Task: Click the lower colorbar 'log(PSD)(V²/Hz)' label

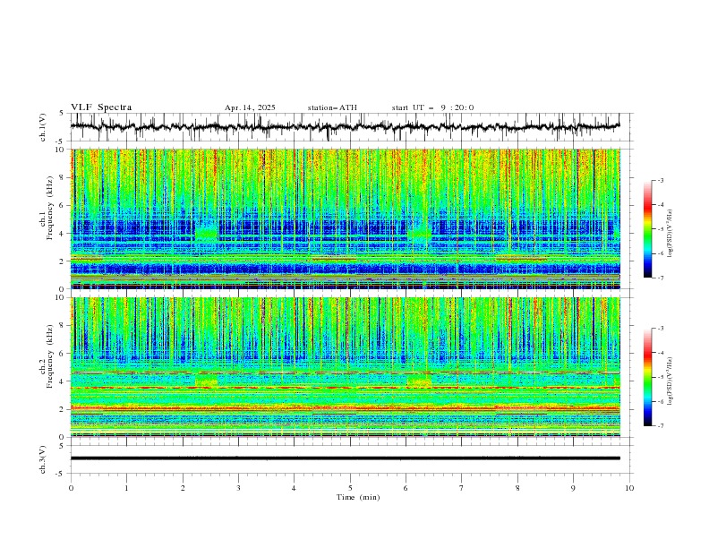Action: pos(670,381)
